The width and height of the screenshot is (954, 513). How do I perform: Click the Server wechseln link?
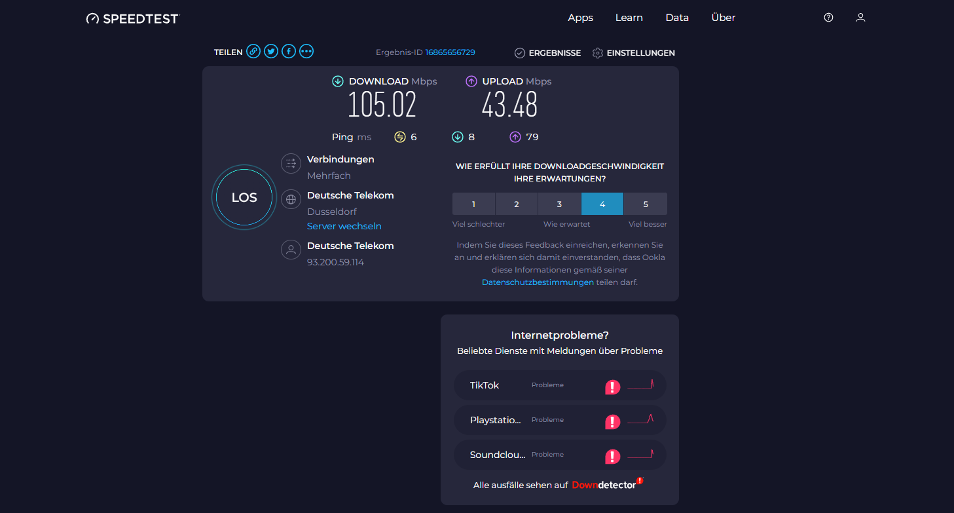pos(344,226)
